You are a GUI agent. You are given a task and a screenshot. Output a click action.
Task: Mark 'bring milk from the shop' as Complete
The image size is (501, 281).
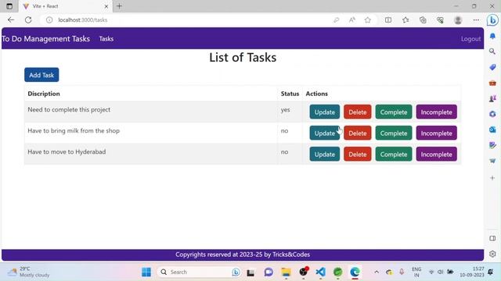(393, 133)
